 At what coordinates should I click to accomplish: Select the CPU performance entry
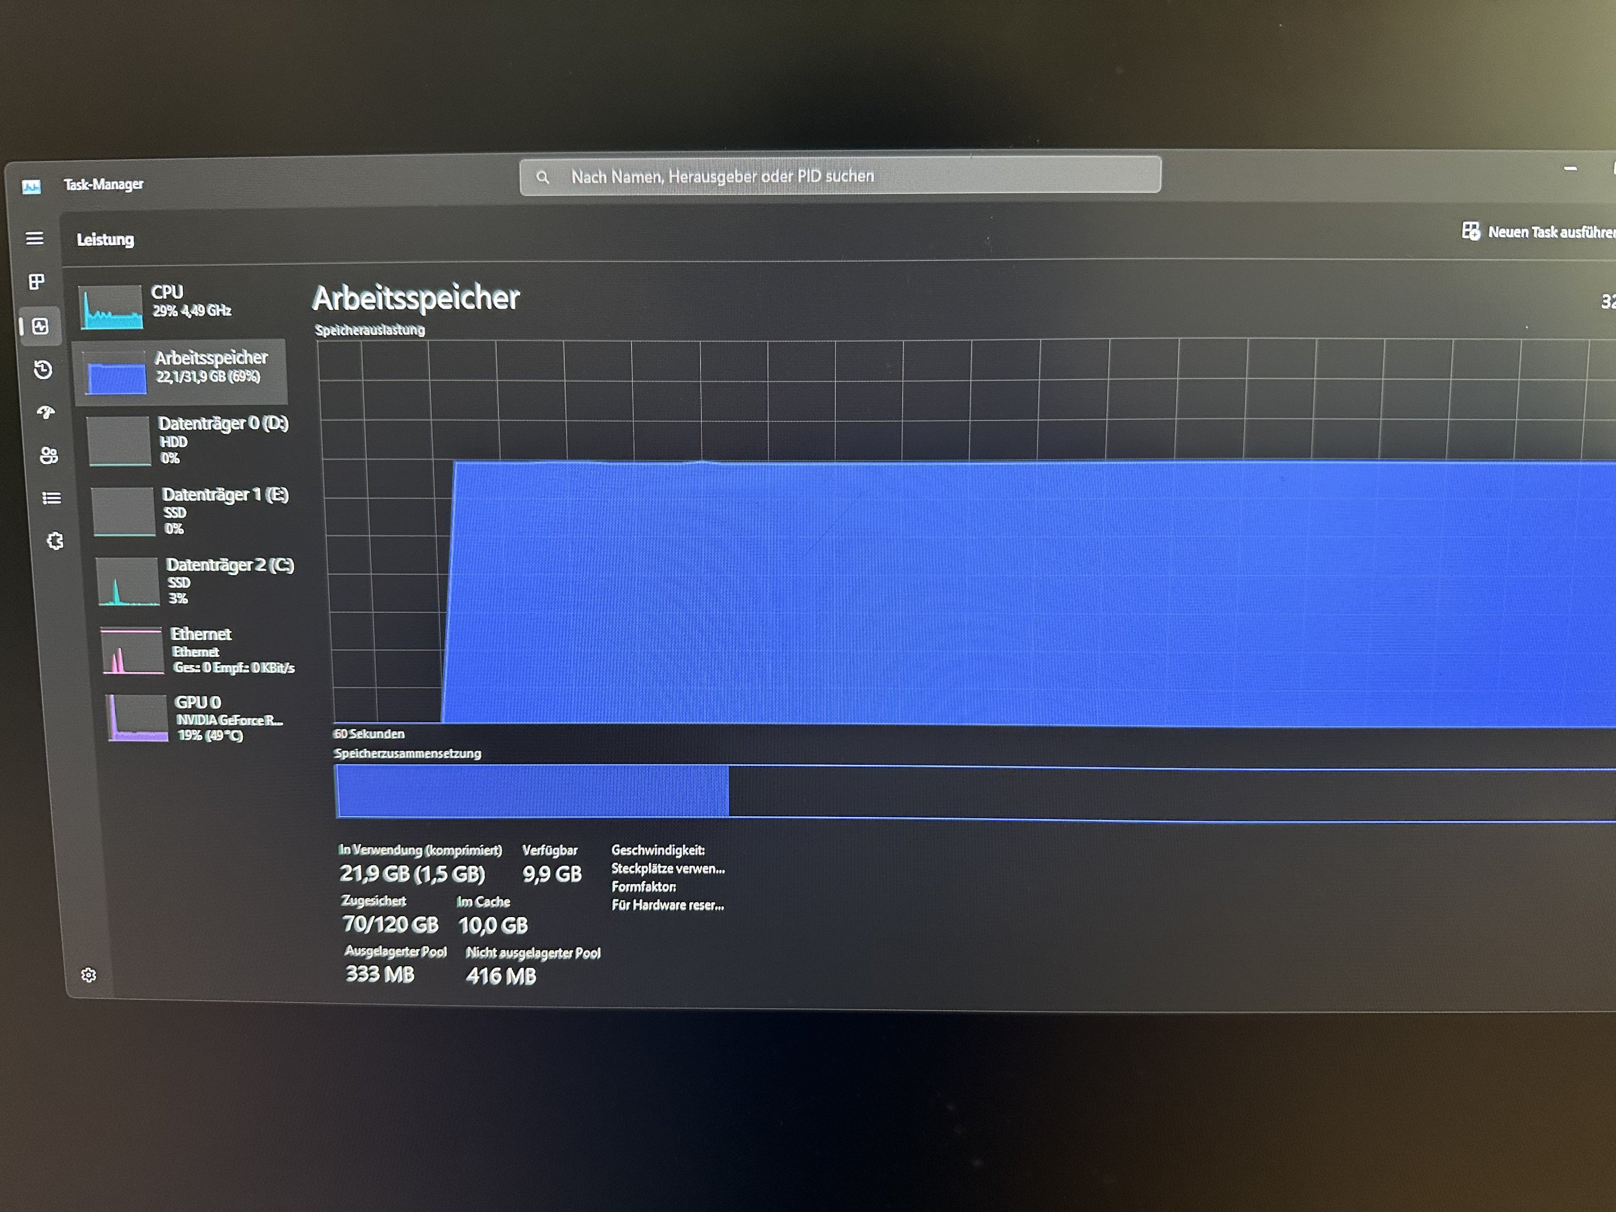[x=183, y=305]
